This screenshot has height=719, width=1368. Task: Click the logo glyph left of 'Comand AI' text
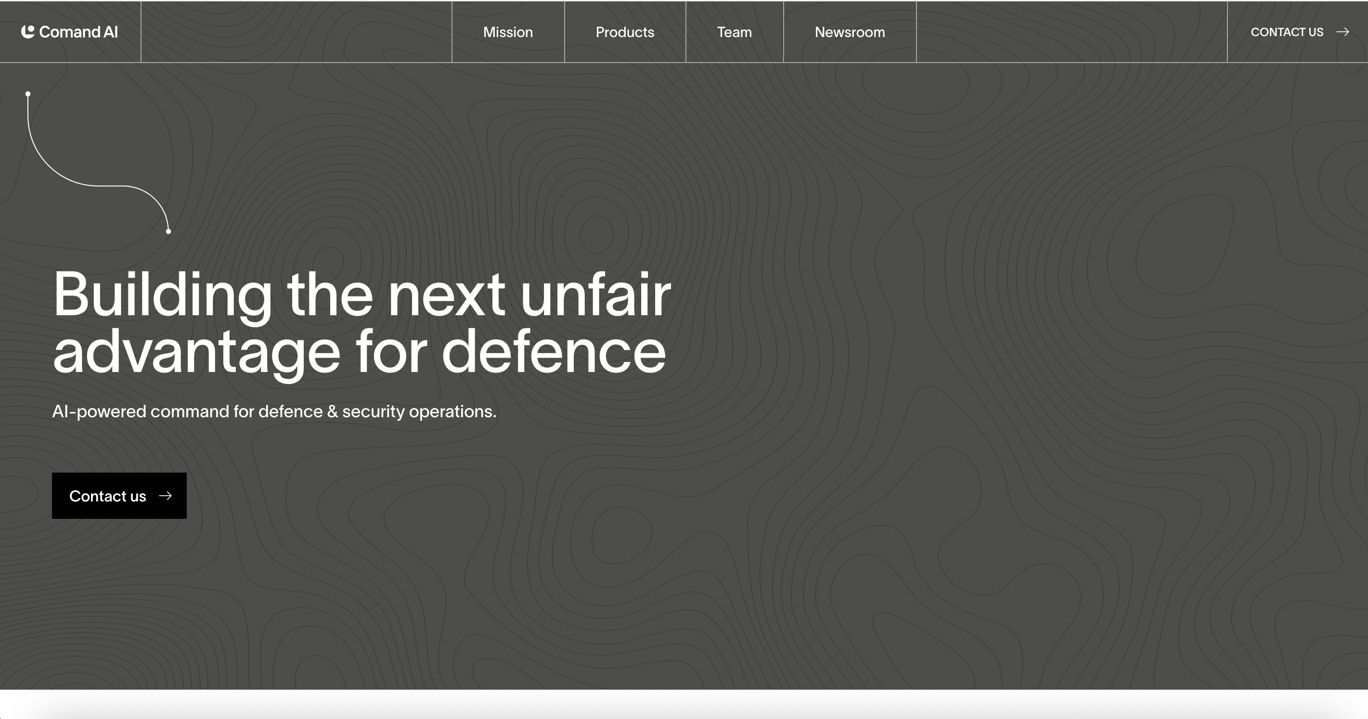tap(28, 31)
